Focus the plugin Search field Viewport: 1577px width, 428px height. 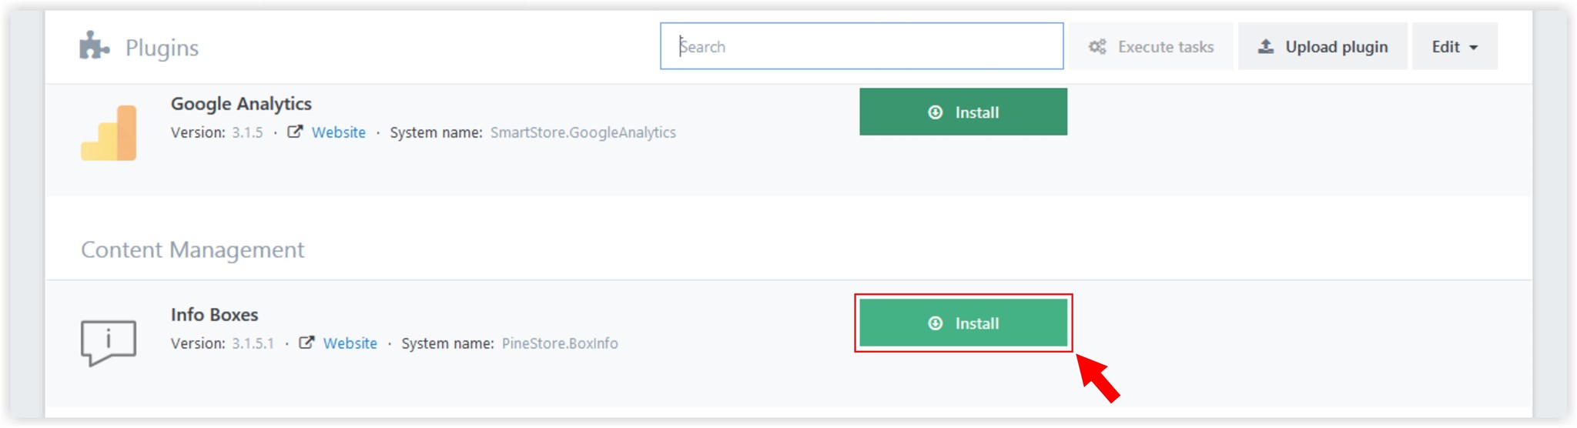862,46
